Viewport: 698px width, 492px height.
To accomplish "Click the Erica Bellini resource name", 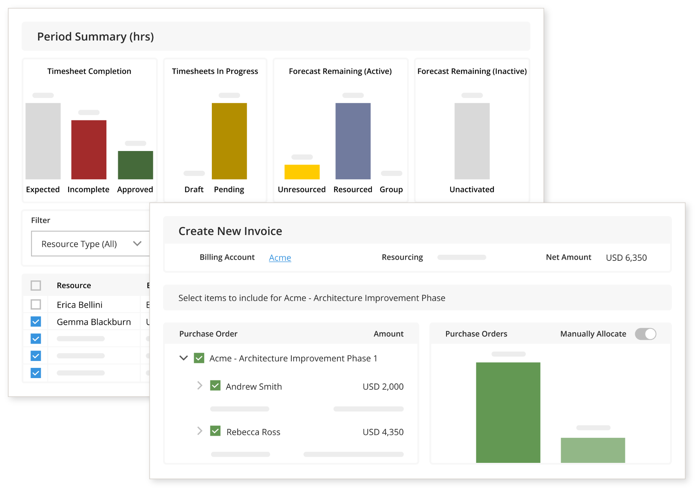I will [x=79, y=305].
